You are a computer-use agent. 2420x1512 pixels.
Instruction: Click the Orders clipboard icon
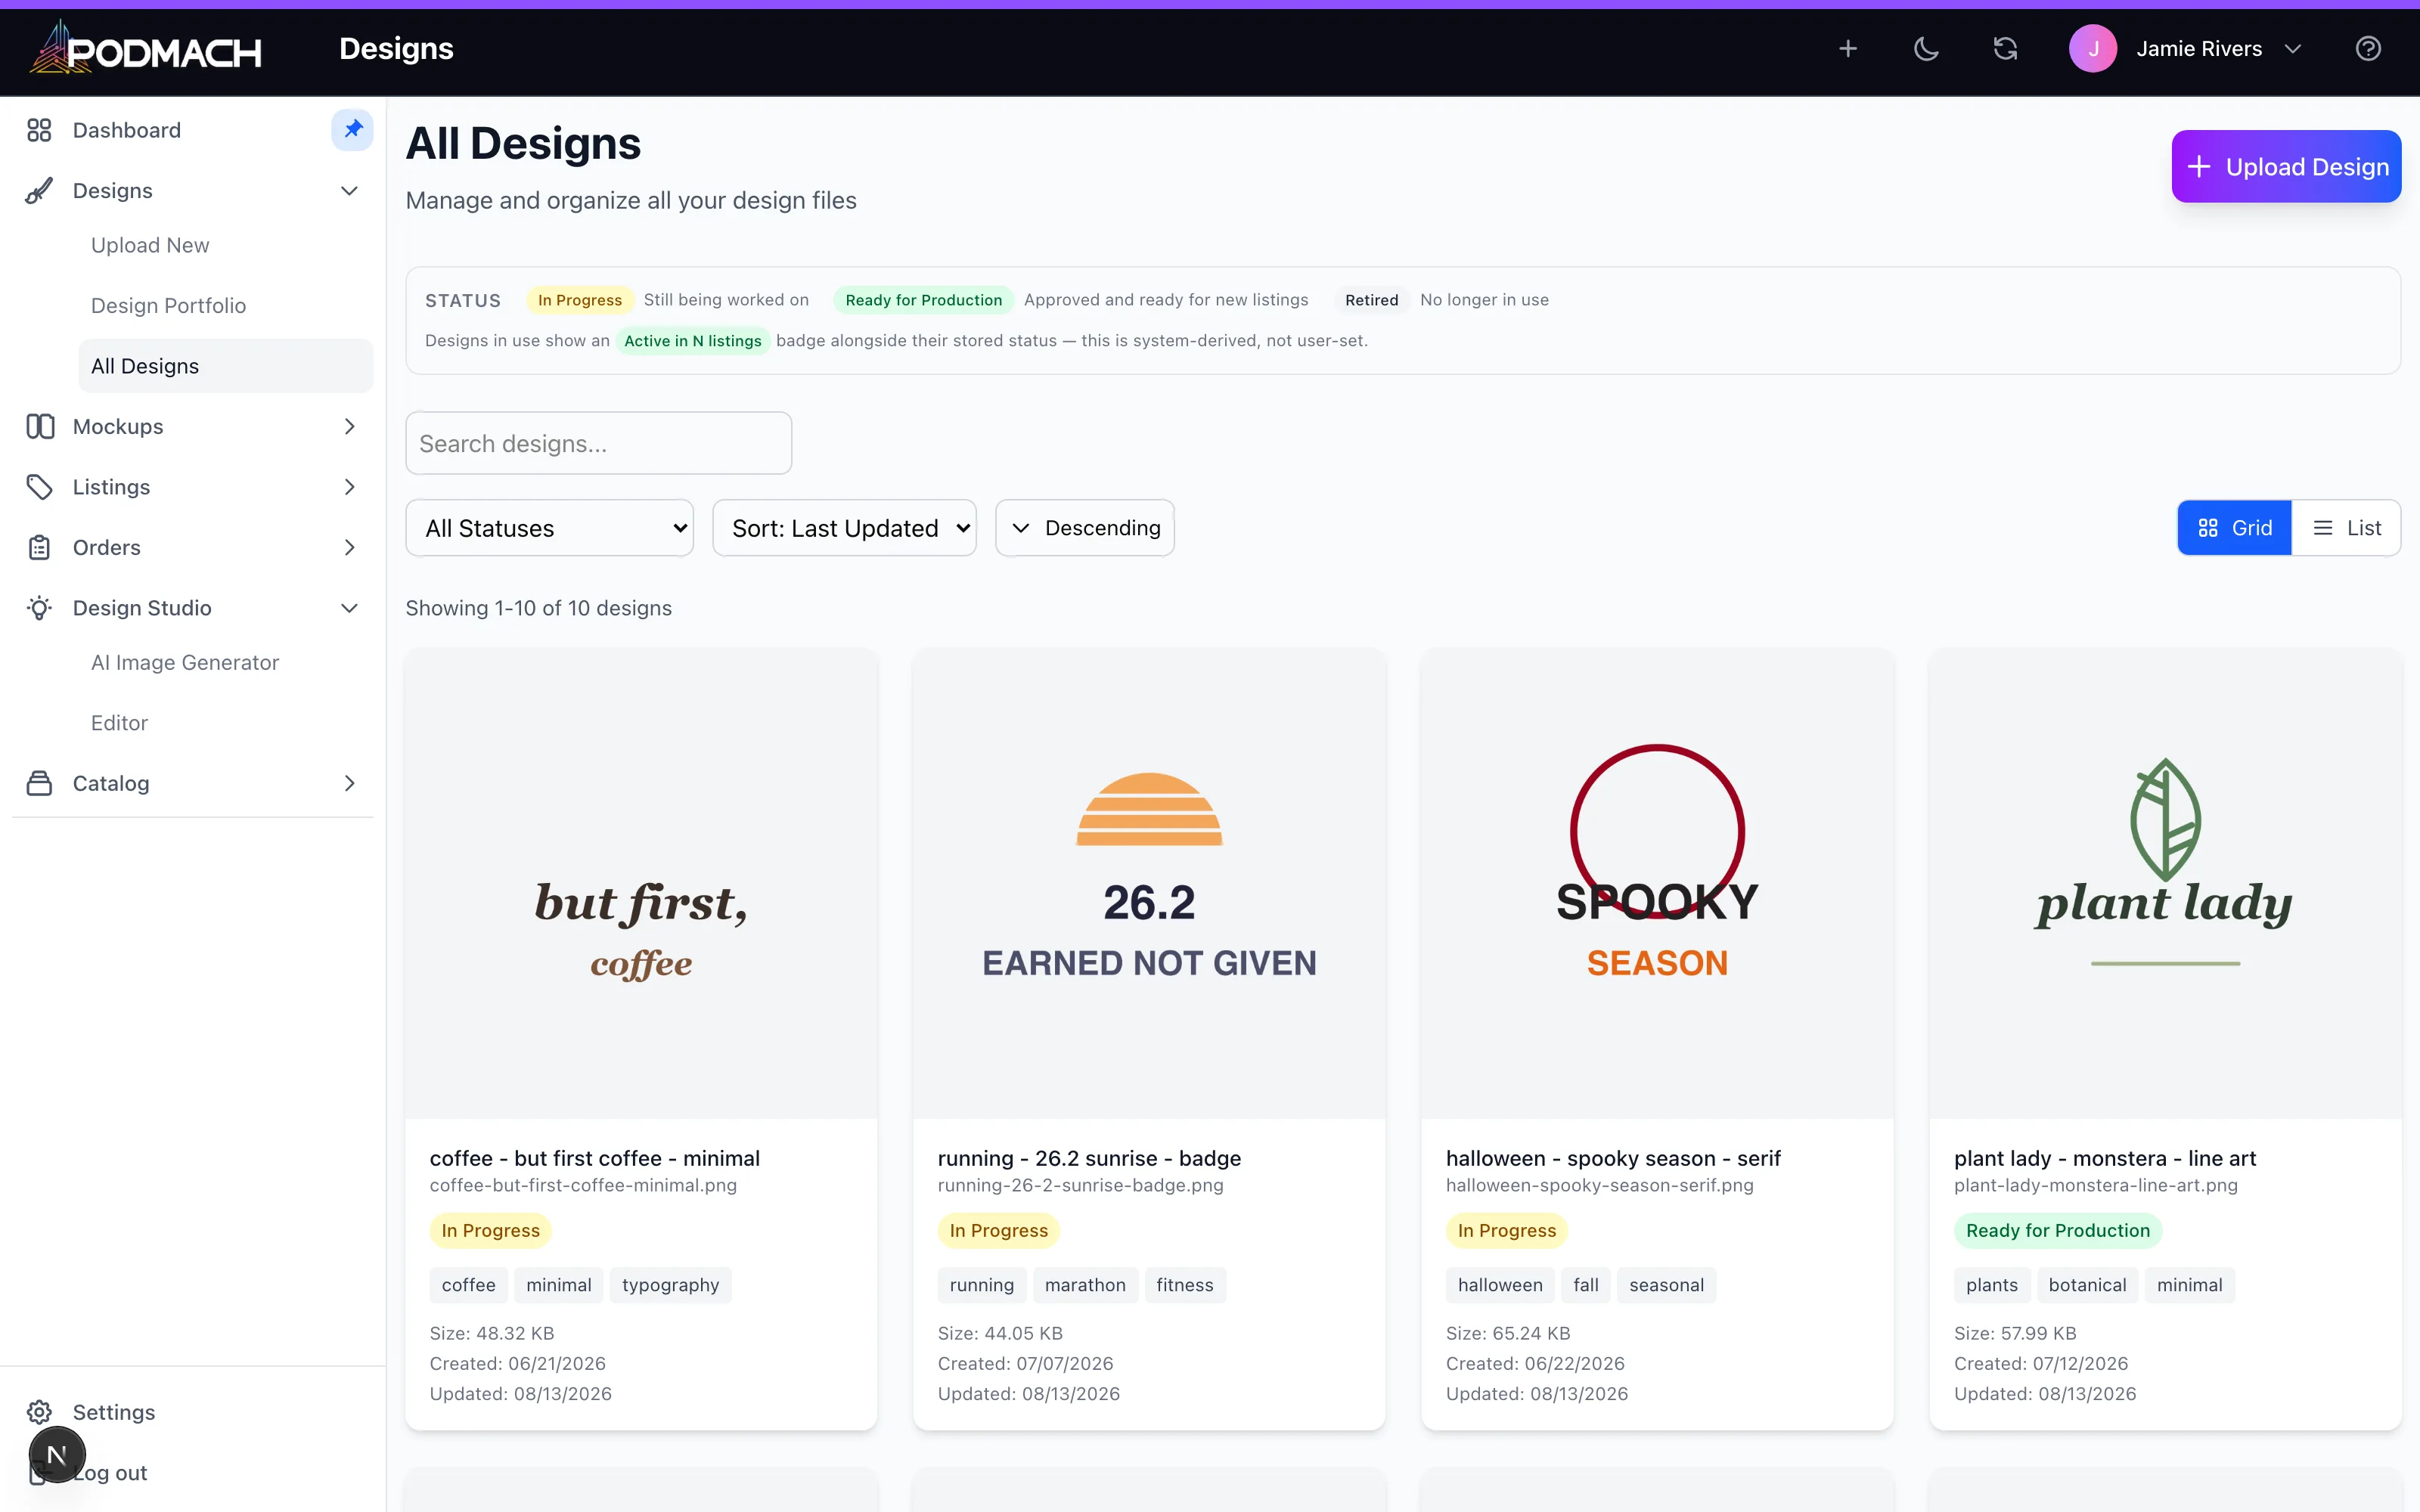[x=39, y=547]
